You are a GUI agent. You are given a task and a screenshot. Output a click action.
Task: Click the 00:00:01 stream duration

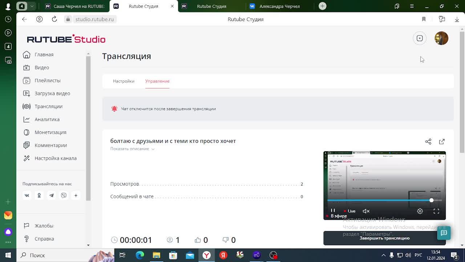pos(136,240)
